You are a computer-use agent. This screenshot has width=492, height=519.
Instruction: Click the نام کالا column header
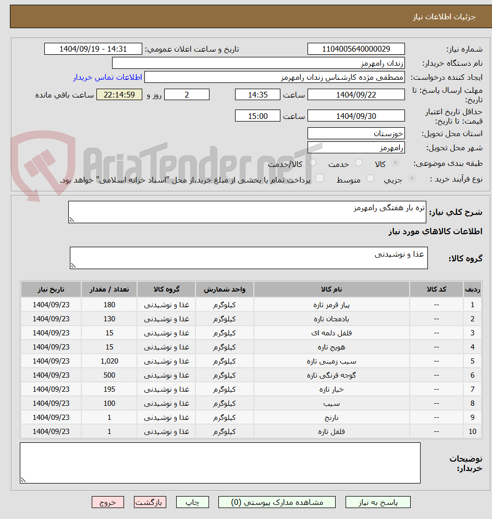pyautogui.click(x=331, y=289)
